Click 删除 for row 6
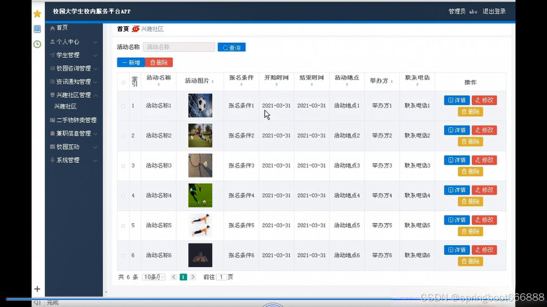Screen dimensions: 547x307 click(x=470, y=262)
